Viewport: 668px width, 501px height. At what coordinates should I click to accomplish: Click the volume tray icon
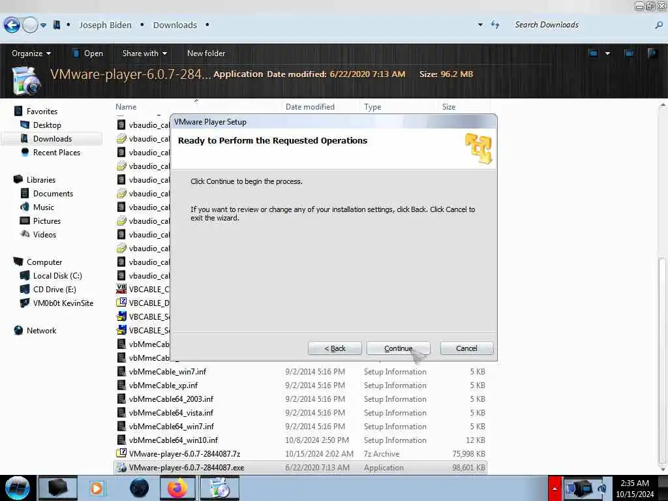point(602,488)
